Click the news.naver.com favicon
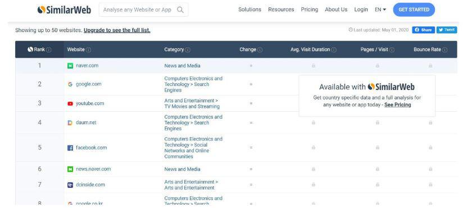The image size is (472, 208). click(x=70, y=169)
